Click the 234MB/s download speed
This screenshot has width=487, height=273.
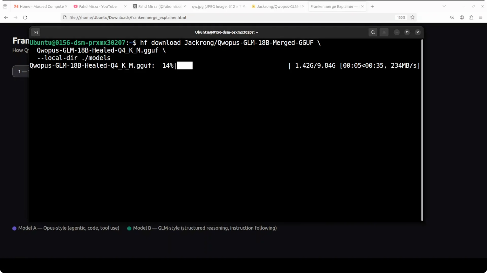coord(404,65)
